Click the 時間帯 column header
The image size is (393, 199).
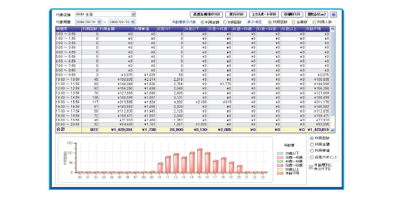point(69,29)
